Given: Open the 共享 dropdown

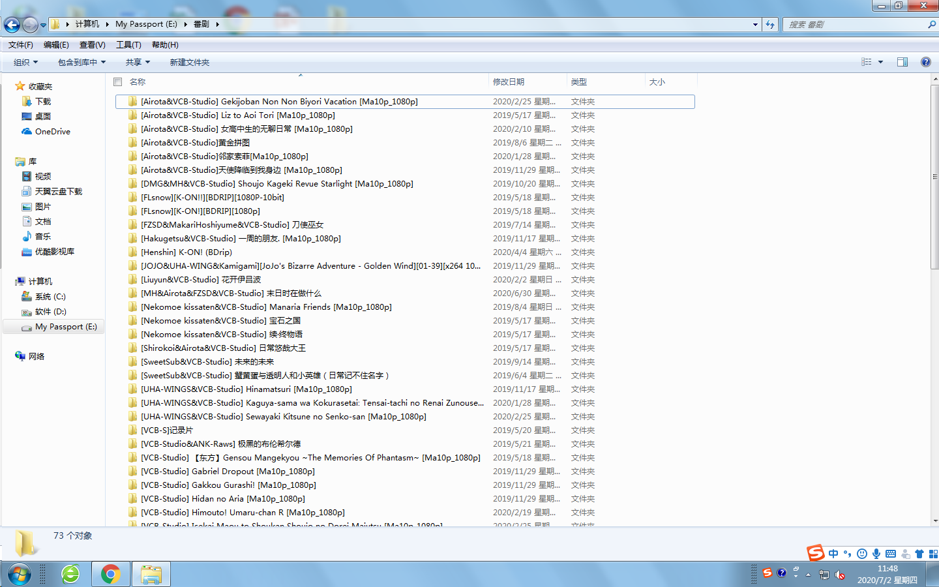Looking at the screenshot, I should (x=138, y=63).
